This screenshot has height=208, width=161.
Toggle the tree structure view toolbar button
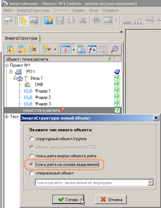click(23, 21)
